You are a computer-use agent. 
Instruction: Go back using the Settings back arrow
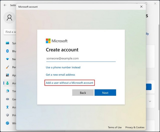pos(5,5)
